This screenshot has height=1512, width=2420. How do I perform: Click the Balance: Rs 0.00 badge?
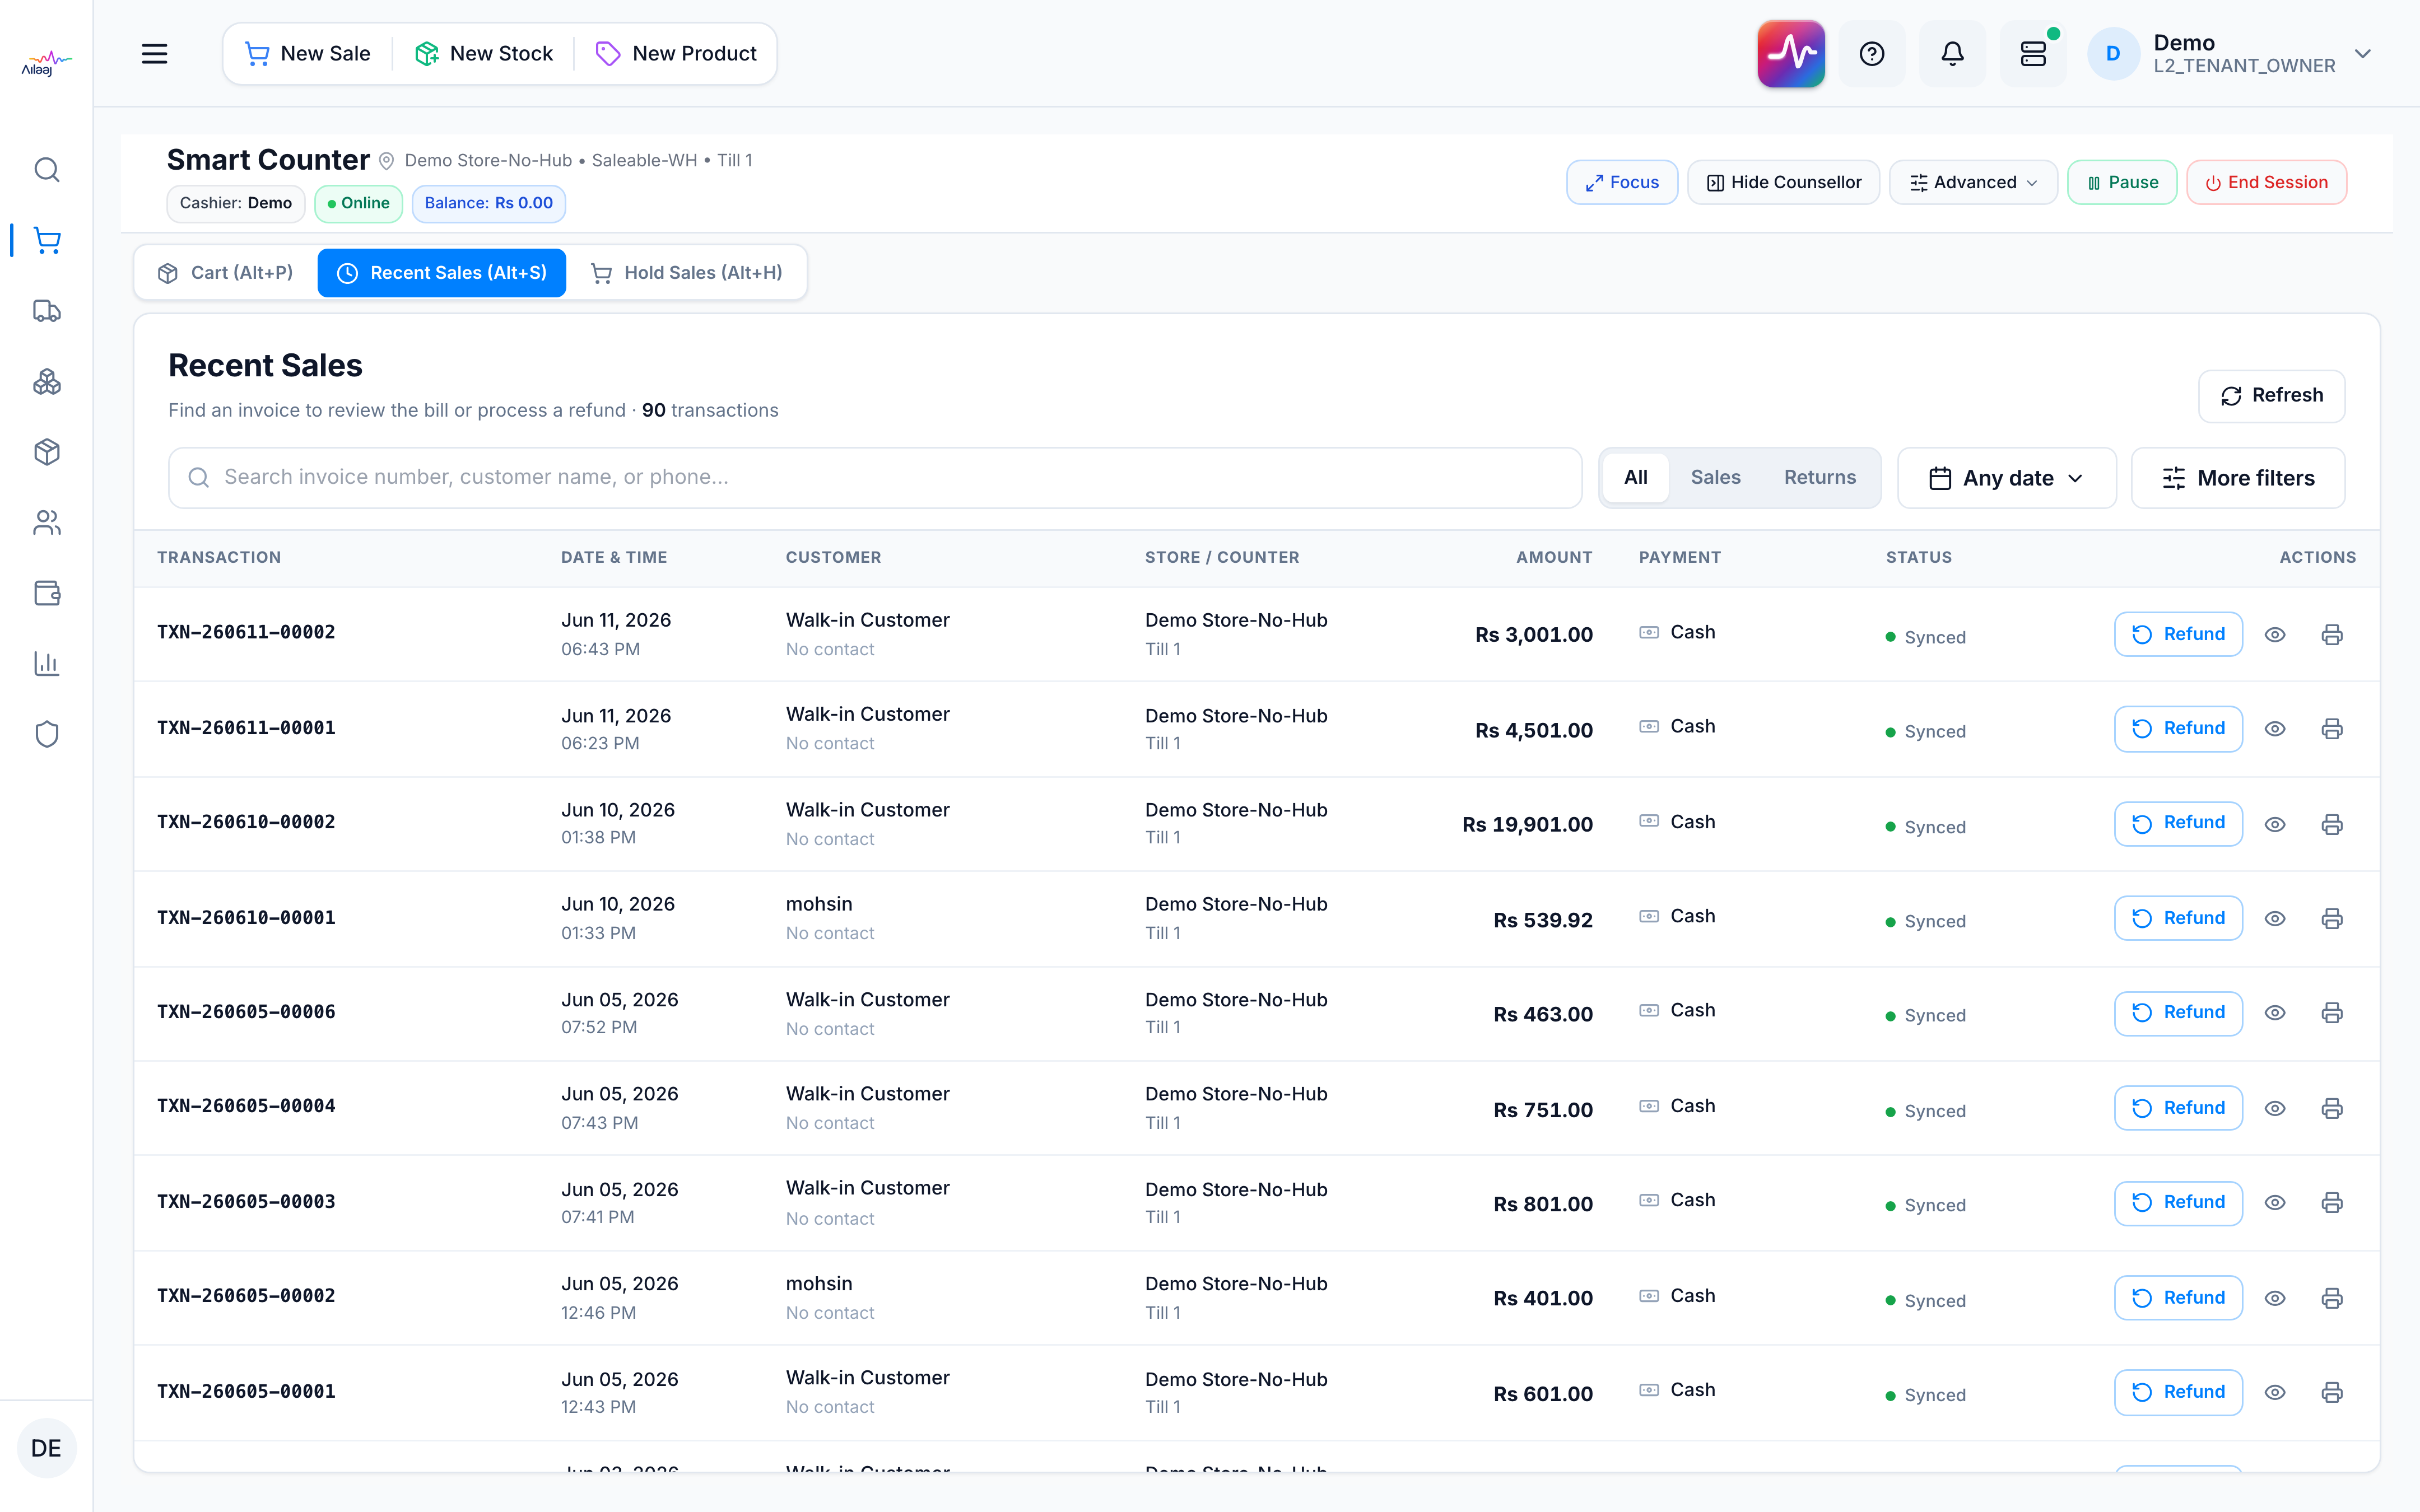click(x=489, y=203)
